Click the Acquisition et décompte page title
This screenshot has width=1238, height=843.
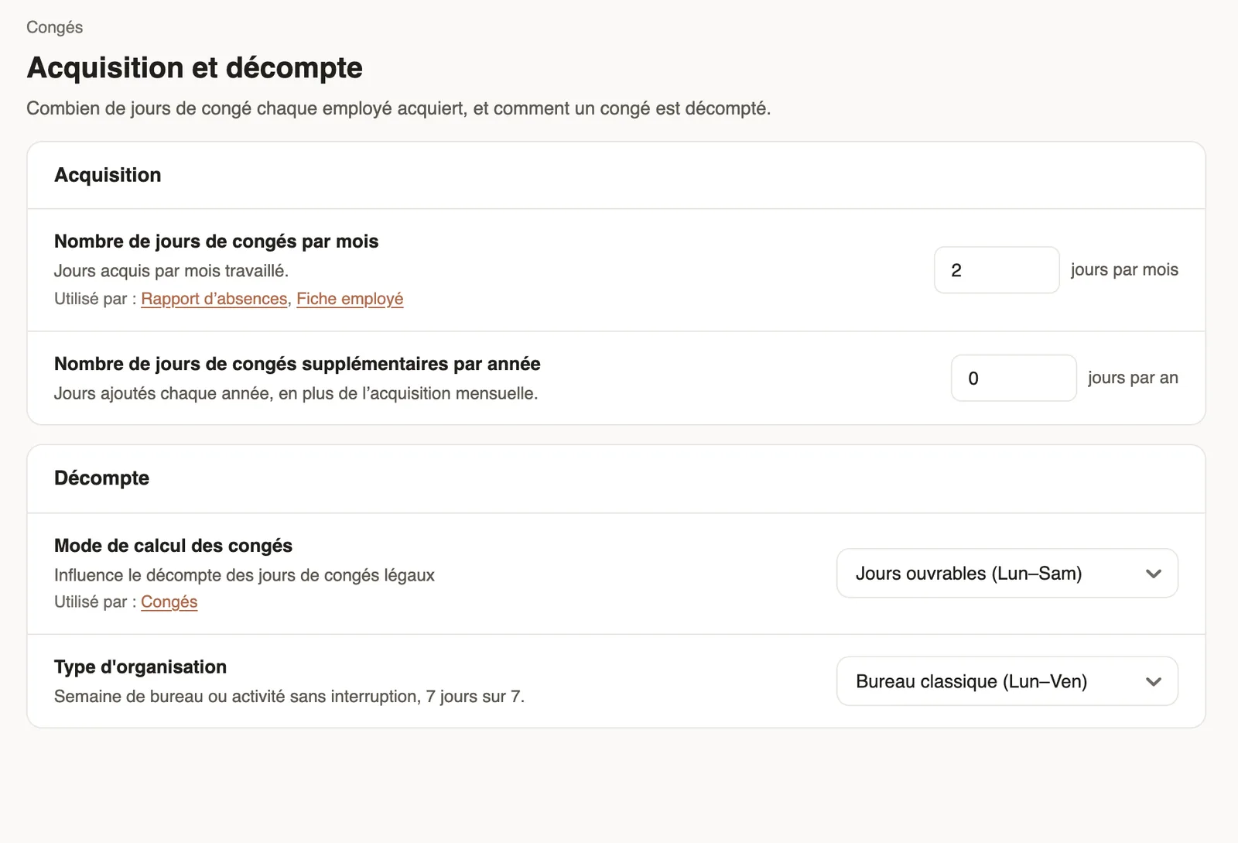point(195,67)
